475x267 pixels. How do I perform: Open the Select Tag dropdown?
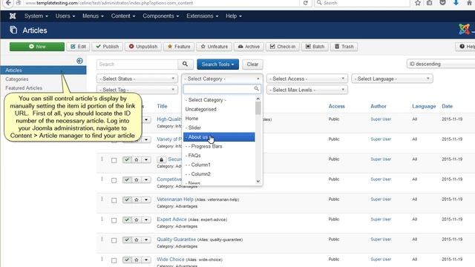point(137,90)
